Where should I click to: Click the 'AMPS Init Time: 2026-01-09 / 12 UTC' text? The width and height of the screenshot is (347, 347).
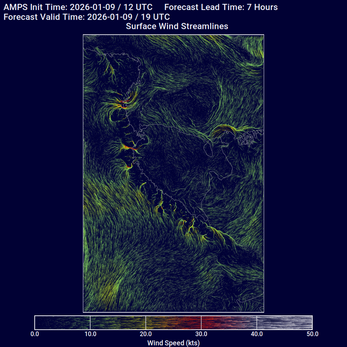78,7
